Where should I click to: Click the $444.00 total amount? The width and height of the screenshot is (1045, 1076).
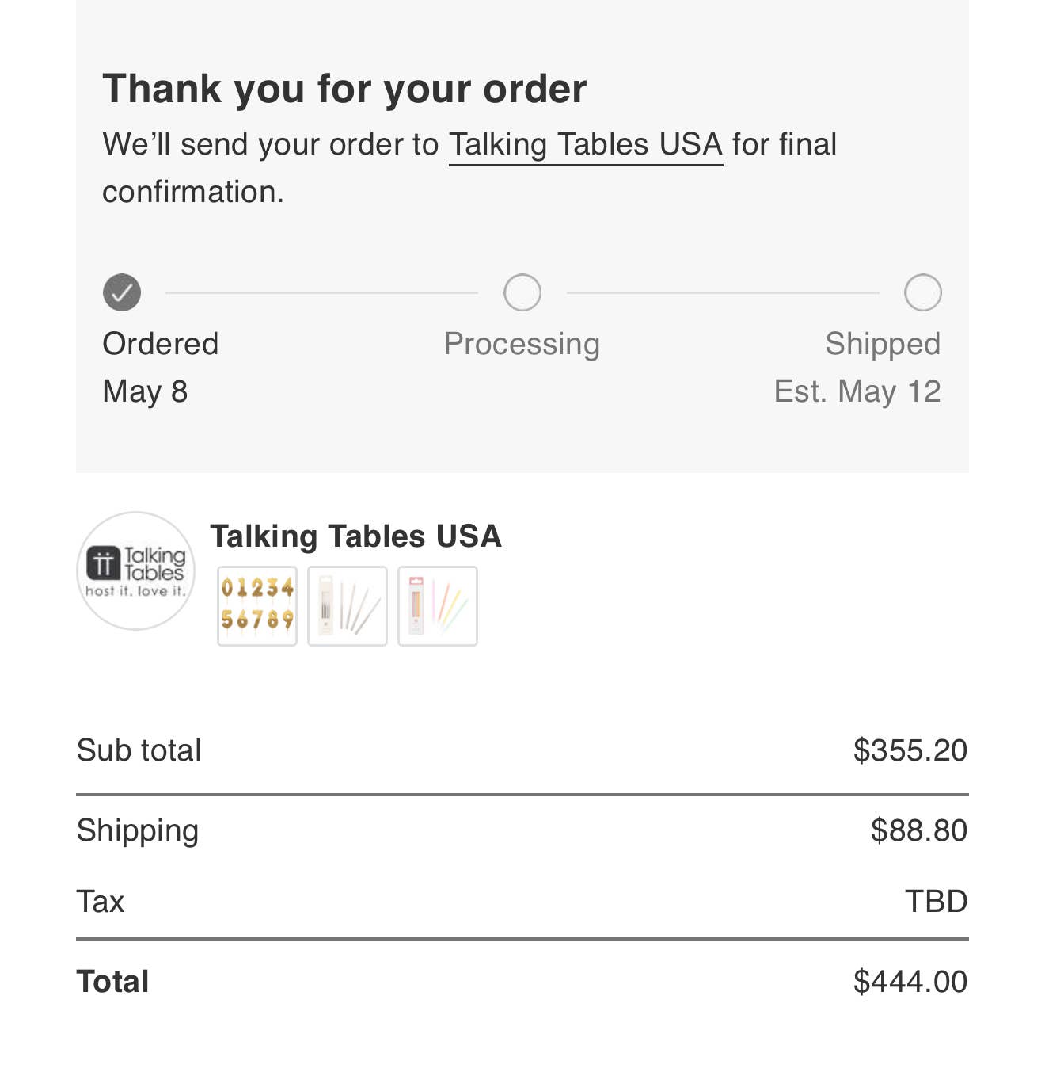910,982
